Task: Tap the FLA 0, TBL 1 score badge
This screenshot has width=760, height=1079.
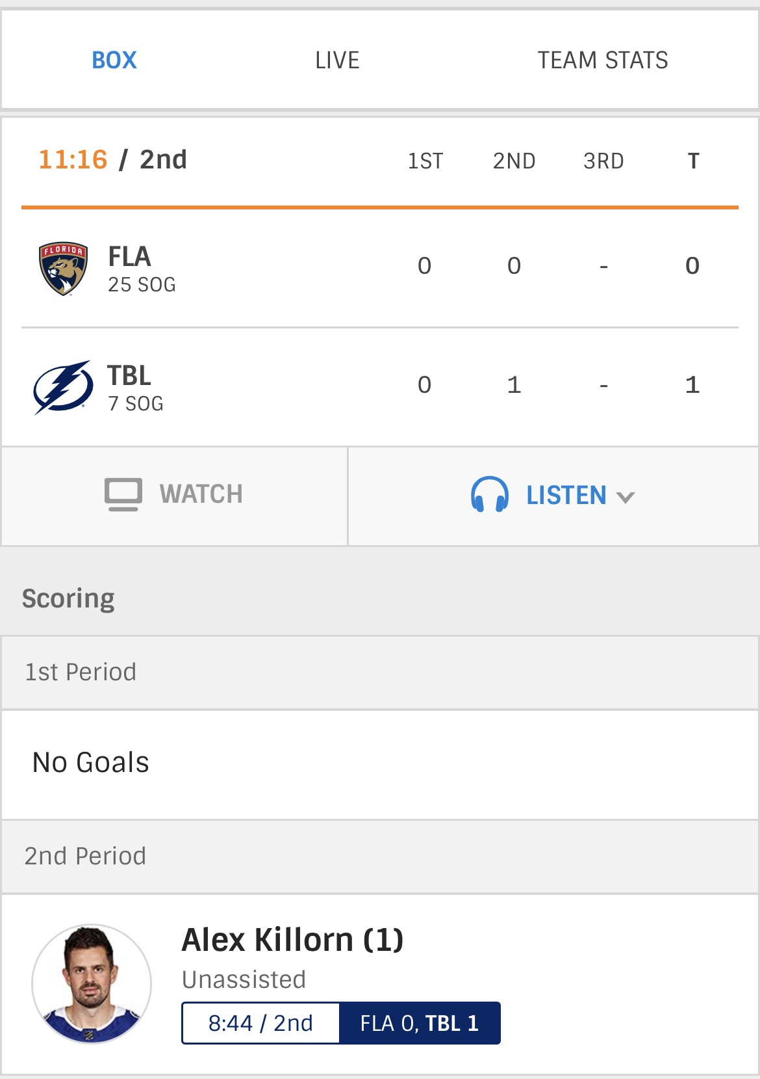Action: click(x=420, y=1023)
